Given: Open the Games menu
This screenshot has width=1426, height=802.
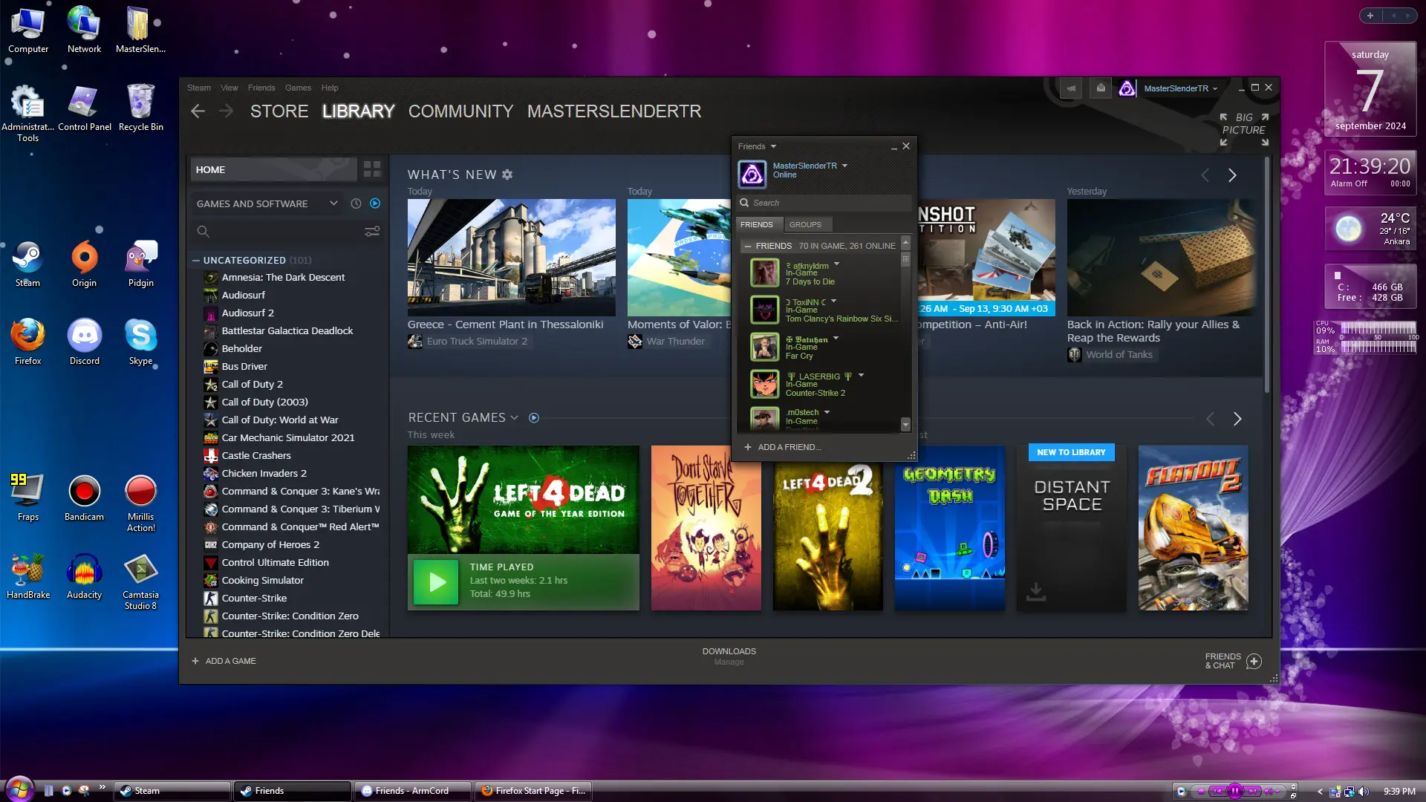Looking at the screenshot, I should click(x=298, y=88).
